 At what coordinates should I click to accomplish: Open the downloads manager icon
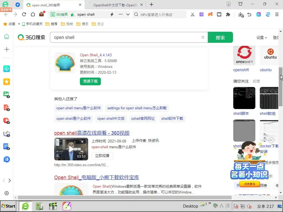coord(241,15)
